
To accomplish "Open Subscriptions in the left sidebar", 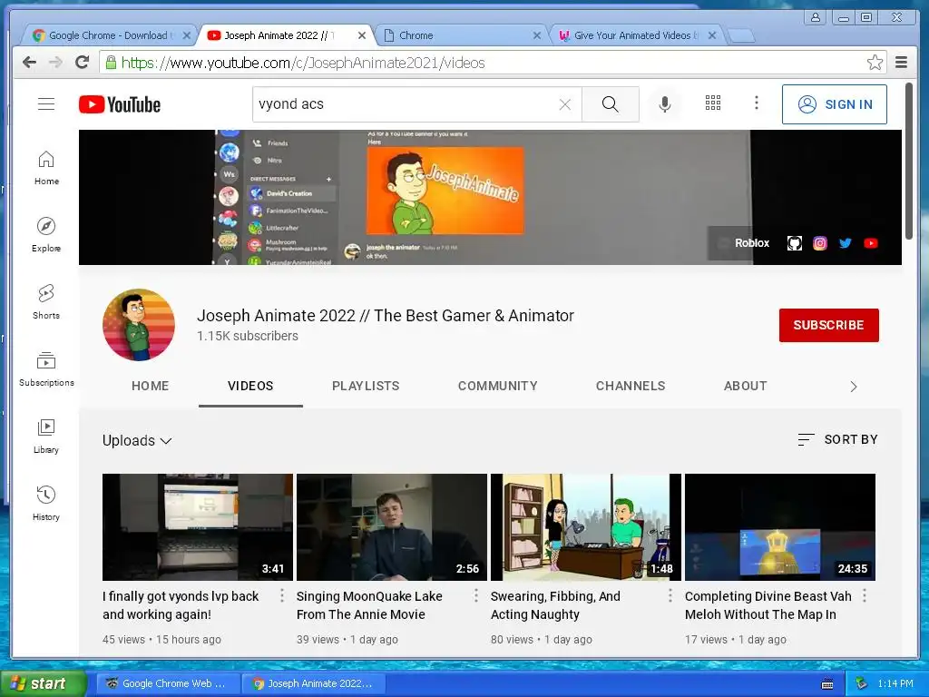I will [46, 369].
